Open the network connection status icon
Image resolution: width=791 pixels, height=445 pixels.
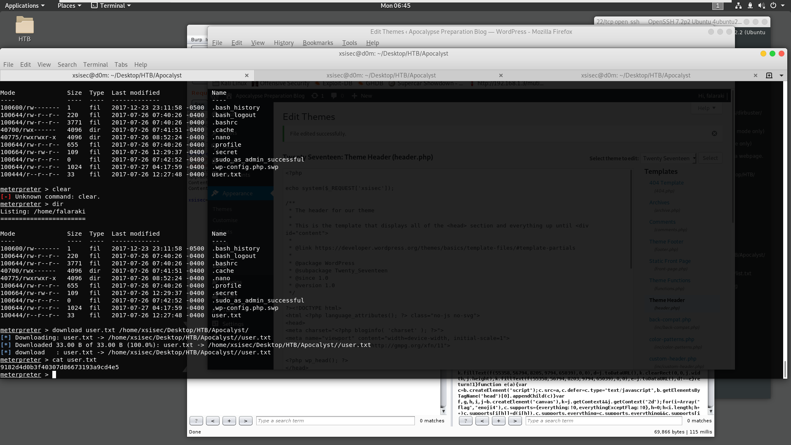[738, 6]
